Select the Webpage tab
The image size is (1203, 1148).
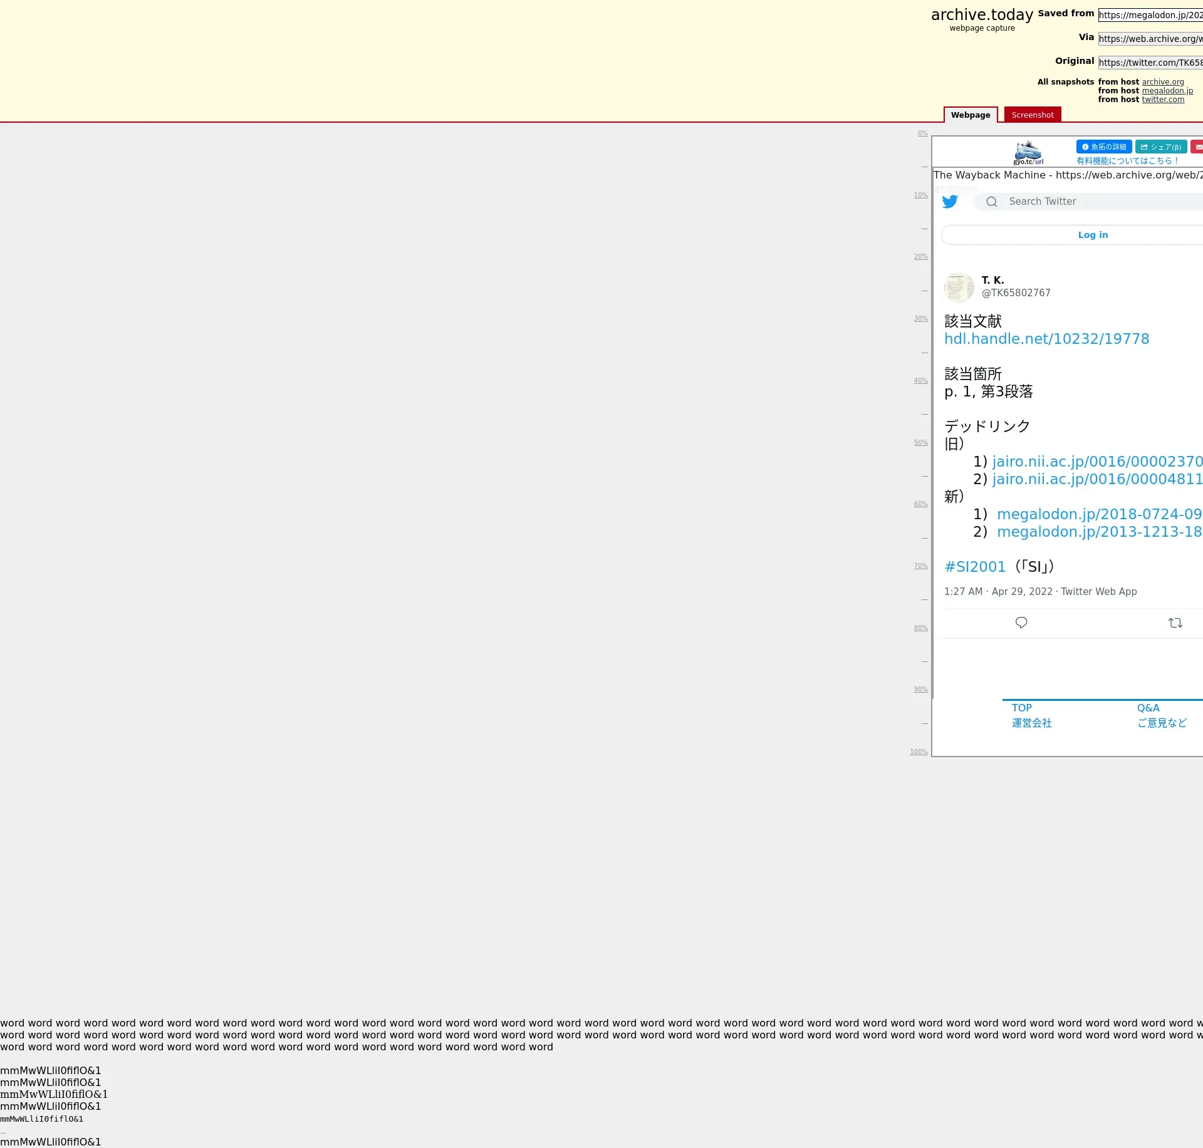[x=970, y=115]
